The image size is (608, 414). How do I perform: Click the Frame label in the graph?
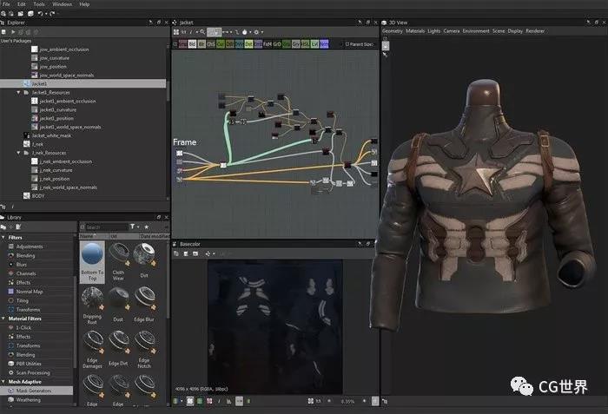tap(184, 142)
